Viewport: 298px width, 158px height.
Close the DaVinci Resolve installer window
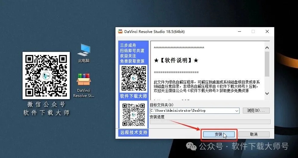pos(267,32)
